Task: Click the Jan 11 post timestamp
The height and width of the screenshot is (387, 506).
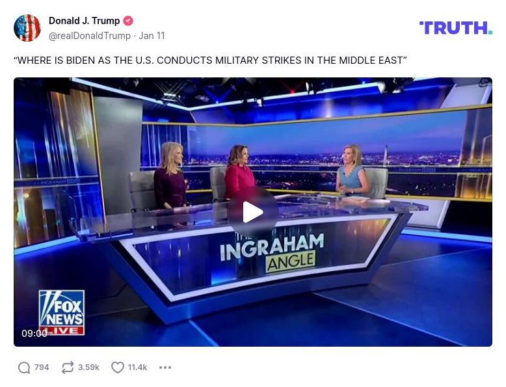Action: coord(152,36)
